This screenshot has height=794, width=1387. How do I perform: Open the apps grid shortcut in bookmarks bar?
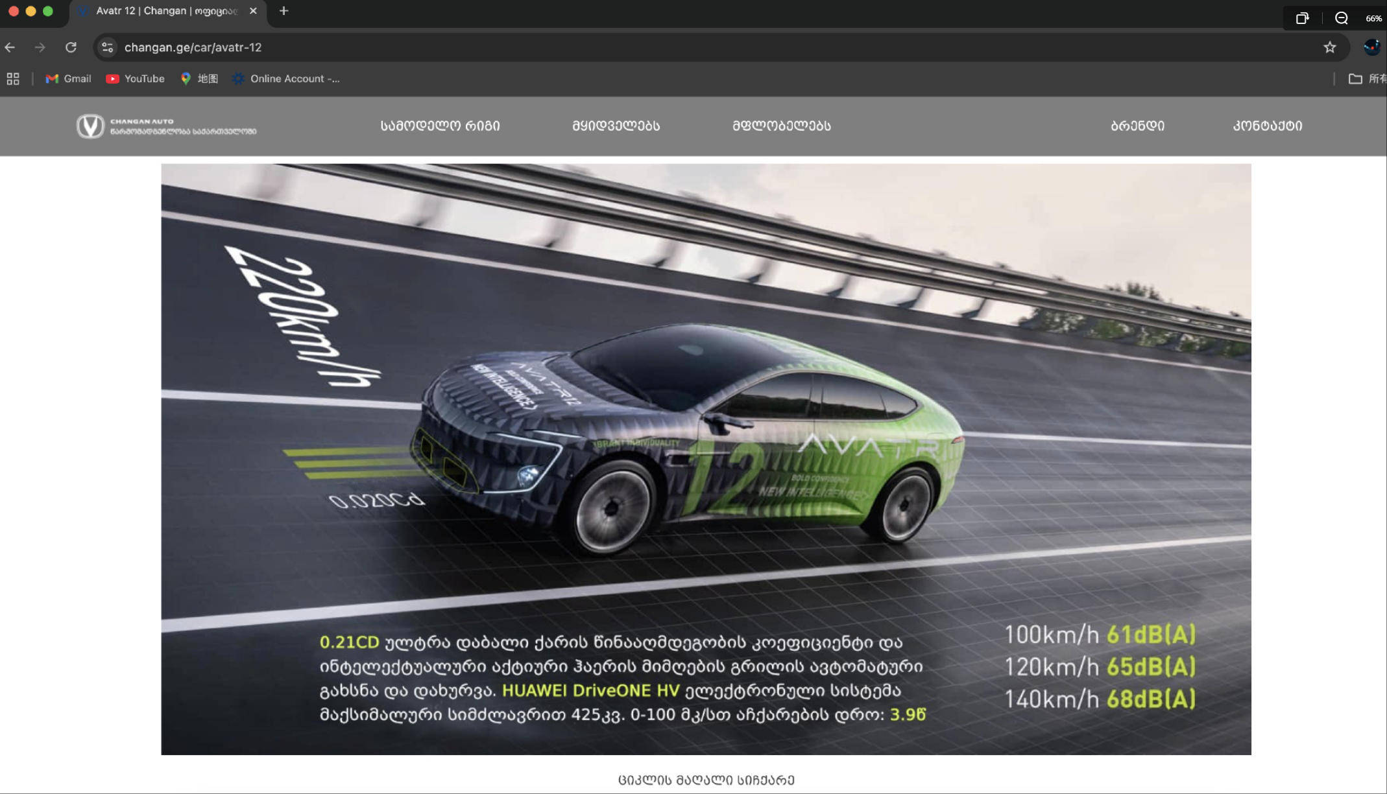[x=13, y=79]
